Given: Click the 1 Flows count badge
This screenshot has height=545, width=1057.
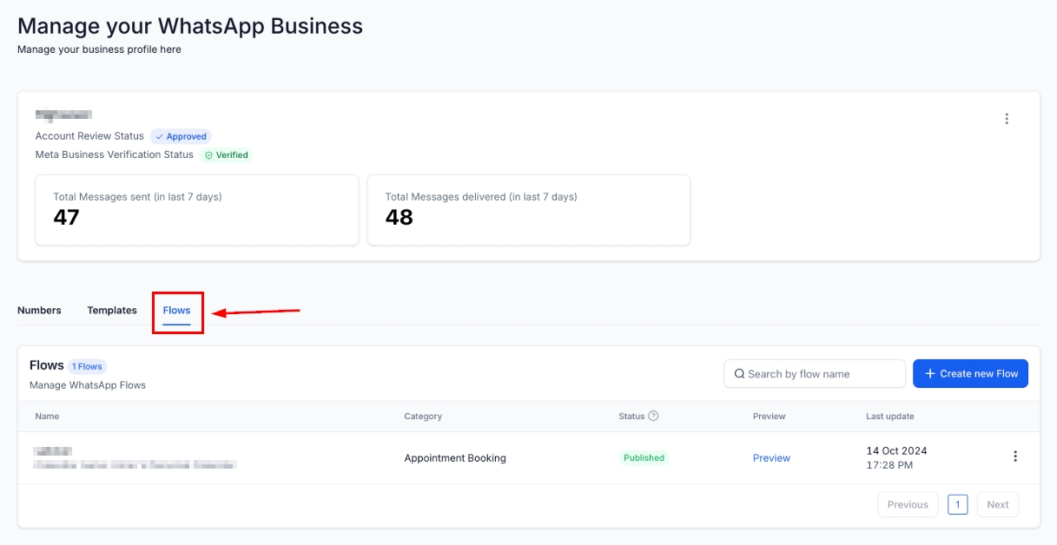Looking at the screenshot, I should click(87, 366).
